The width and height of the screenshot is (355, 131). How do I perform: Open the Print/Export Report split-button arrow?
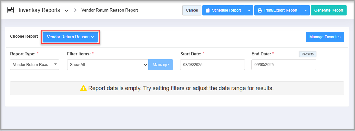pyautogui.click(x=305, y=10)
